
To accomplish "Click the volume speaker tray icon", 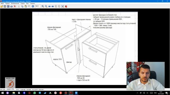I will (147, 93).
